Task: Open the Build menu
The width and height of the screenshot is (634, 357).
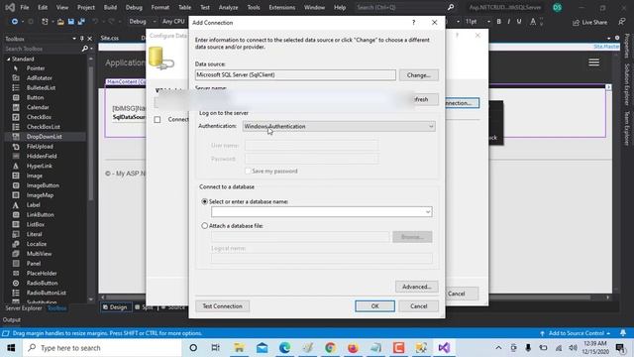Action: tap(110, 7)
